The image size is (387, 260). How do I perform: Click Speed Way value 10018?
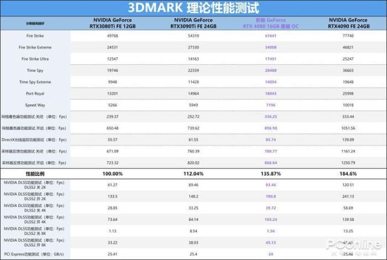point(348,105)
